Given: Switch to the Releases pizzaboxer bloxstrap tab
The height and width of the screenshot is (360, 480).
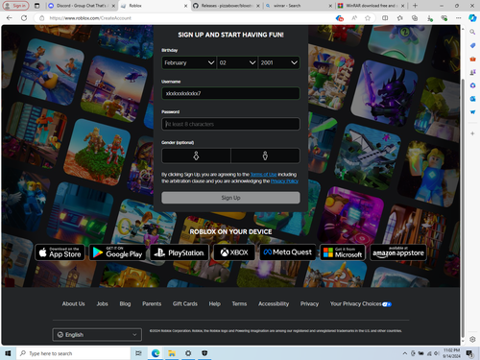Looking at the screenshot, I should (x=226, y=6).
